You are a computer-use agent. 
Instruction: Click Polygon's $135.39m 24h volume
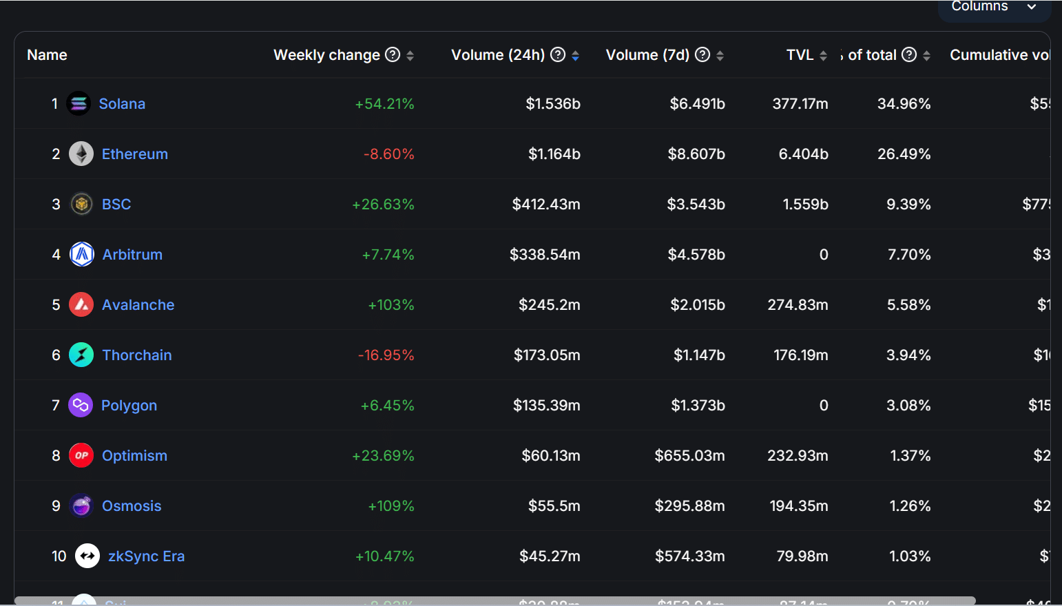[x=547, y=405]
